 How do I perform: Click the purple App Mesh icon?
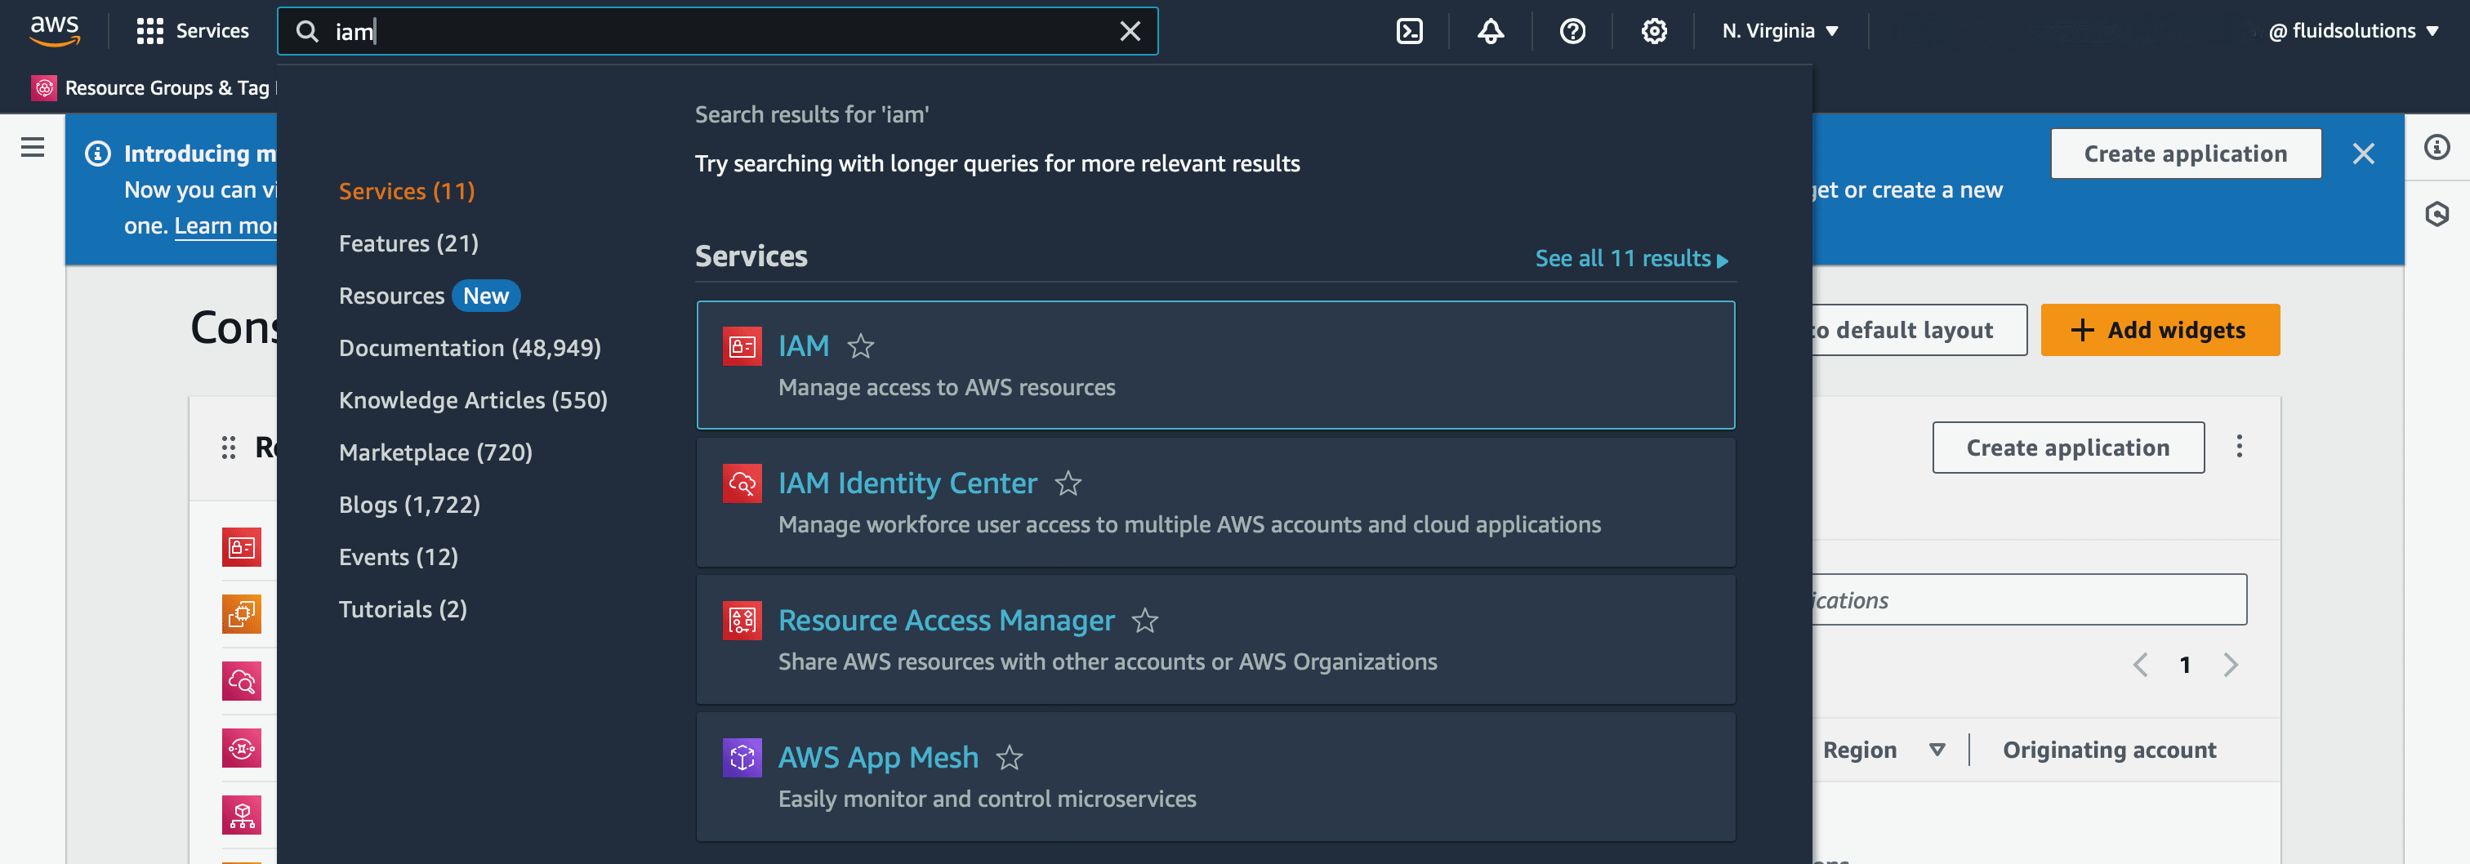point(741,758)
